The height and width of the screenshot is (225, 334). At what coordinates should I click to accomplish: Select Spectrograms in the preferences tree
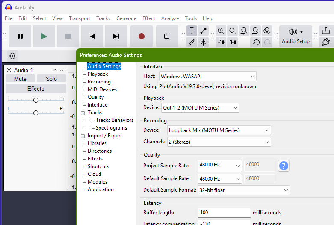[x=111, y=128]
